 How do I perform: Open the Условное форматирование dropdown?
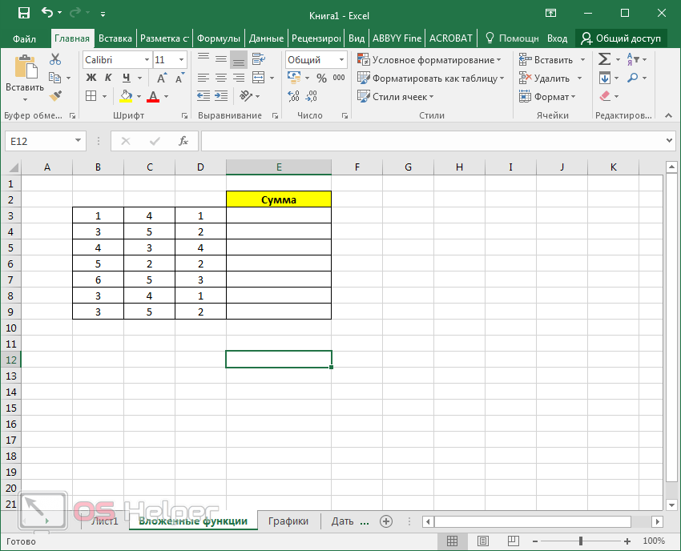pyautogui.click(x=429, y=60)
